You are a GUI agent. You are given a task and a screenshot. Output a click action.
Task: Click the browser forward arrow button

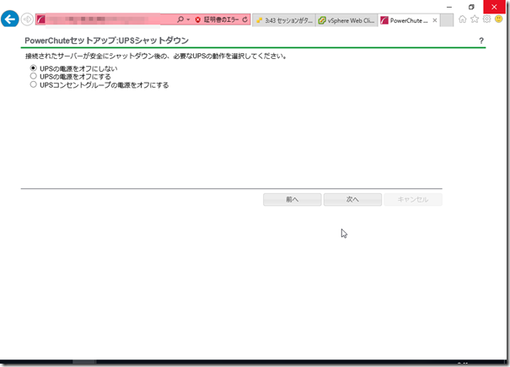click(x=27, y=19)
